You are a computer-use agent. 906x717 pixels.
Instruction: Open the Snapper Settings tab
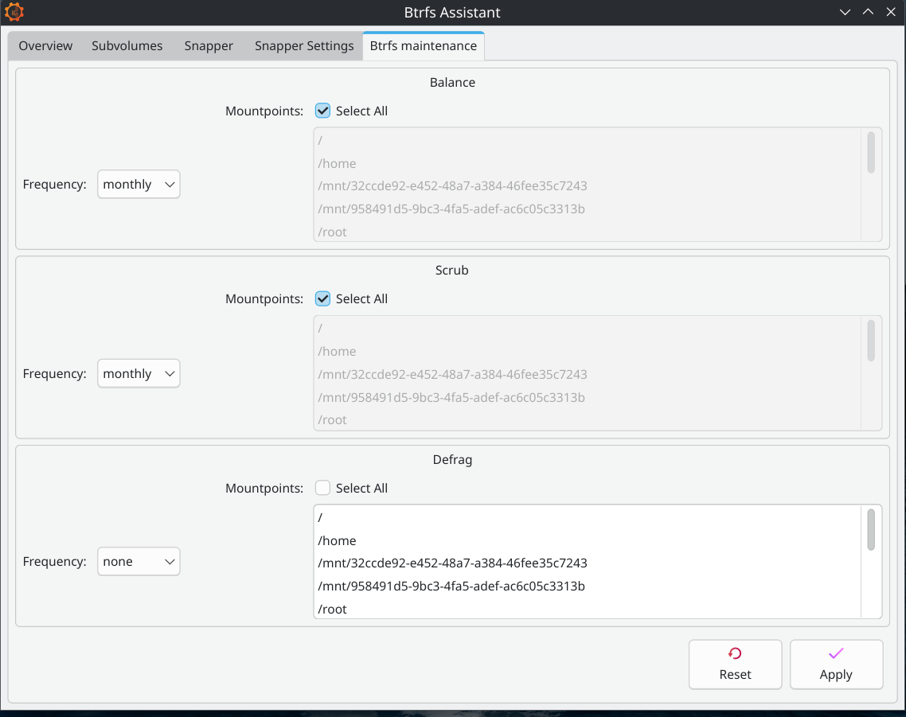point(304,45)
